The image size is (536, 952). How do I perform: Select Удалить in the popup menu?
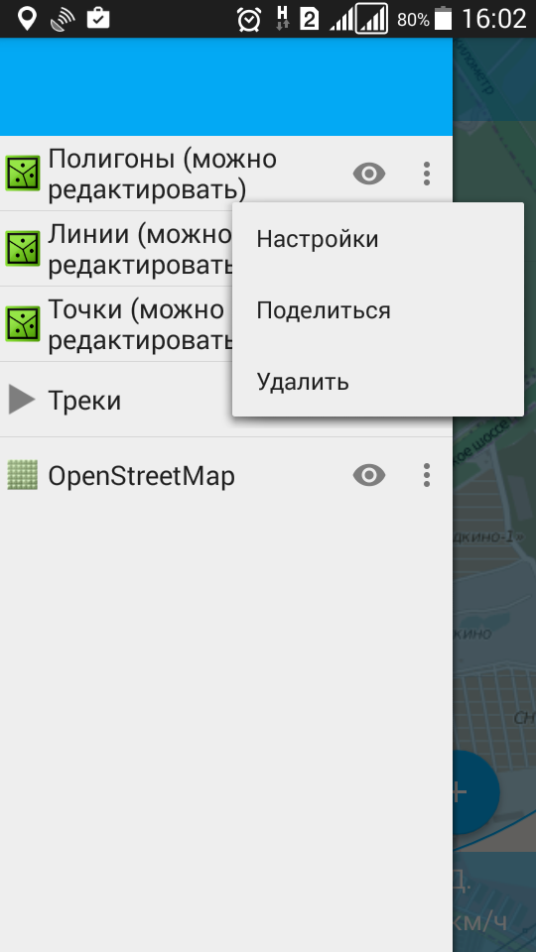(377, 382)
